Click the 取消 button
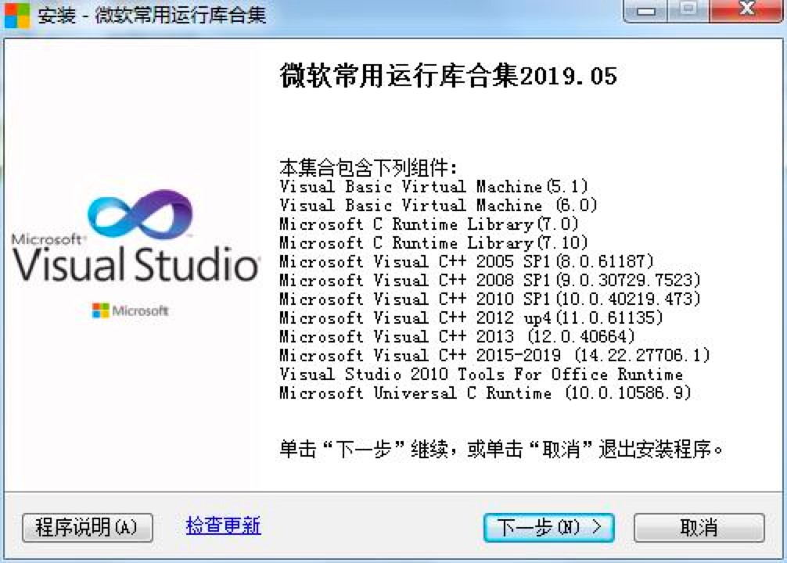The image size is (787, 563). click(x=699, y=527)
